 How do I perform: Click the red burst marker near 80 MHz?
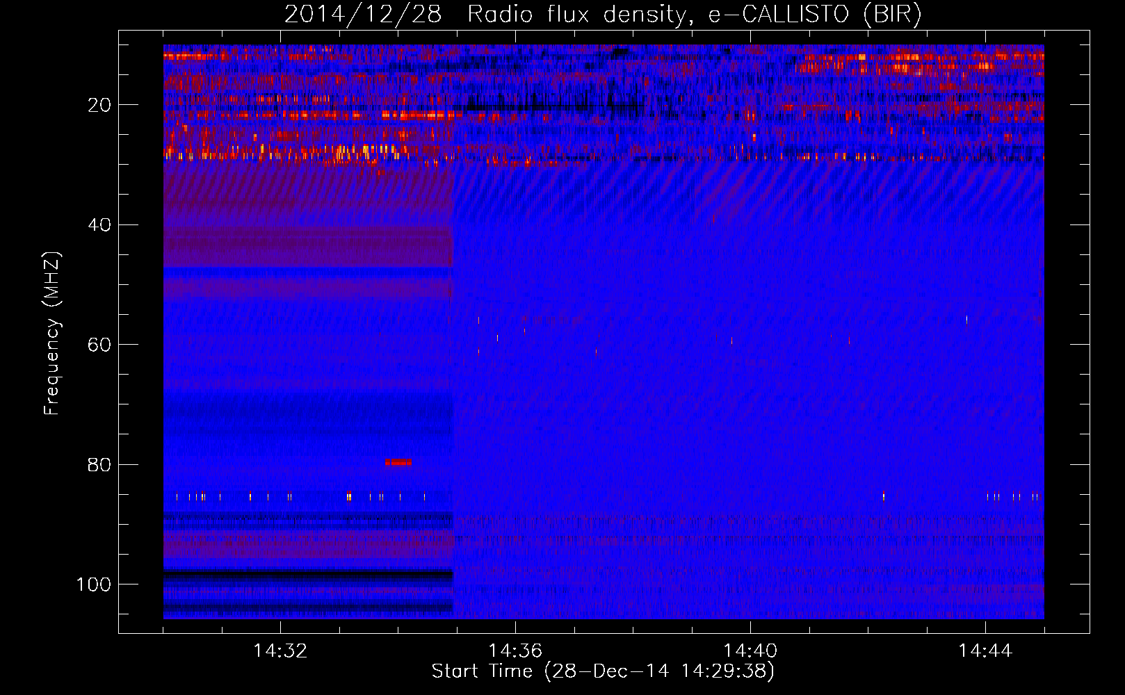[398, 462]
